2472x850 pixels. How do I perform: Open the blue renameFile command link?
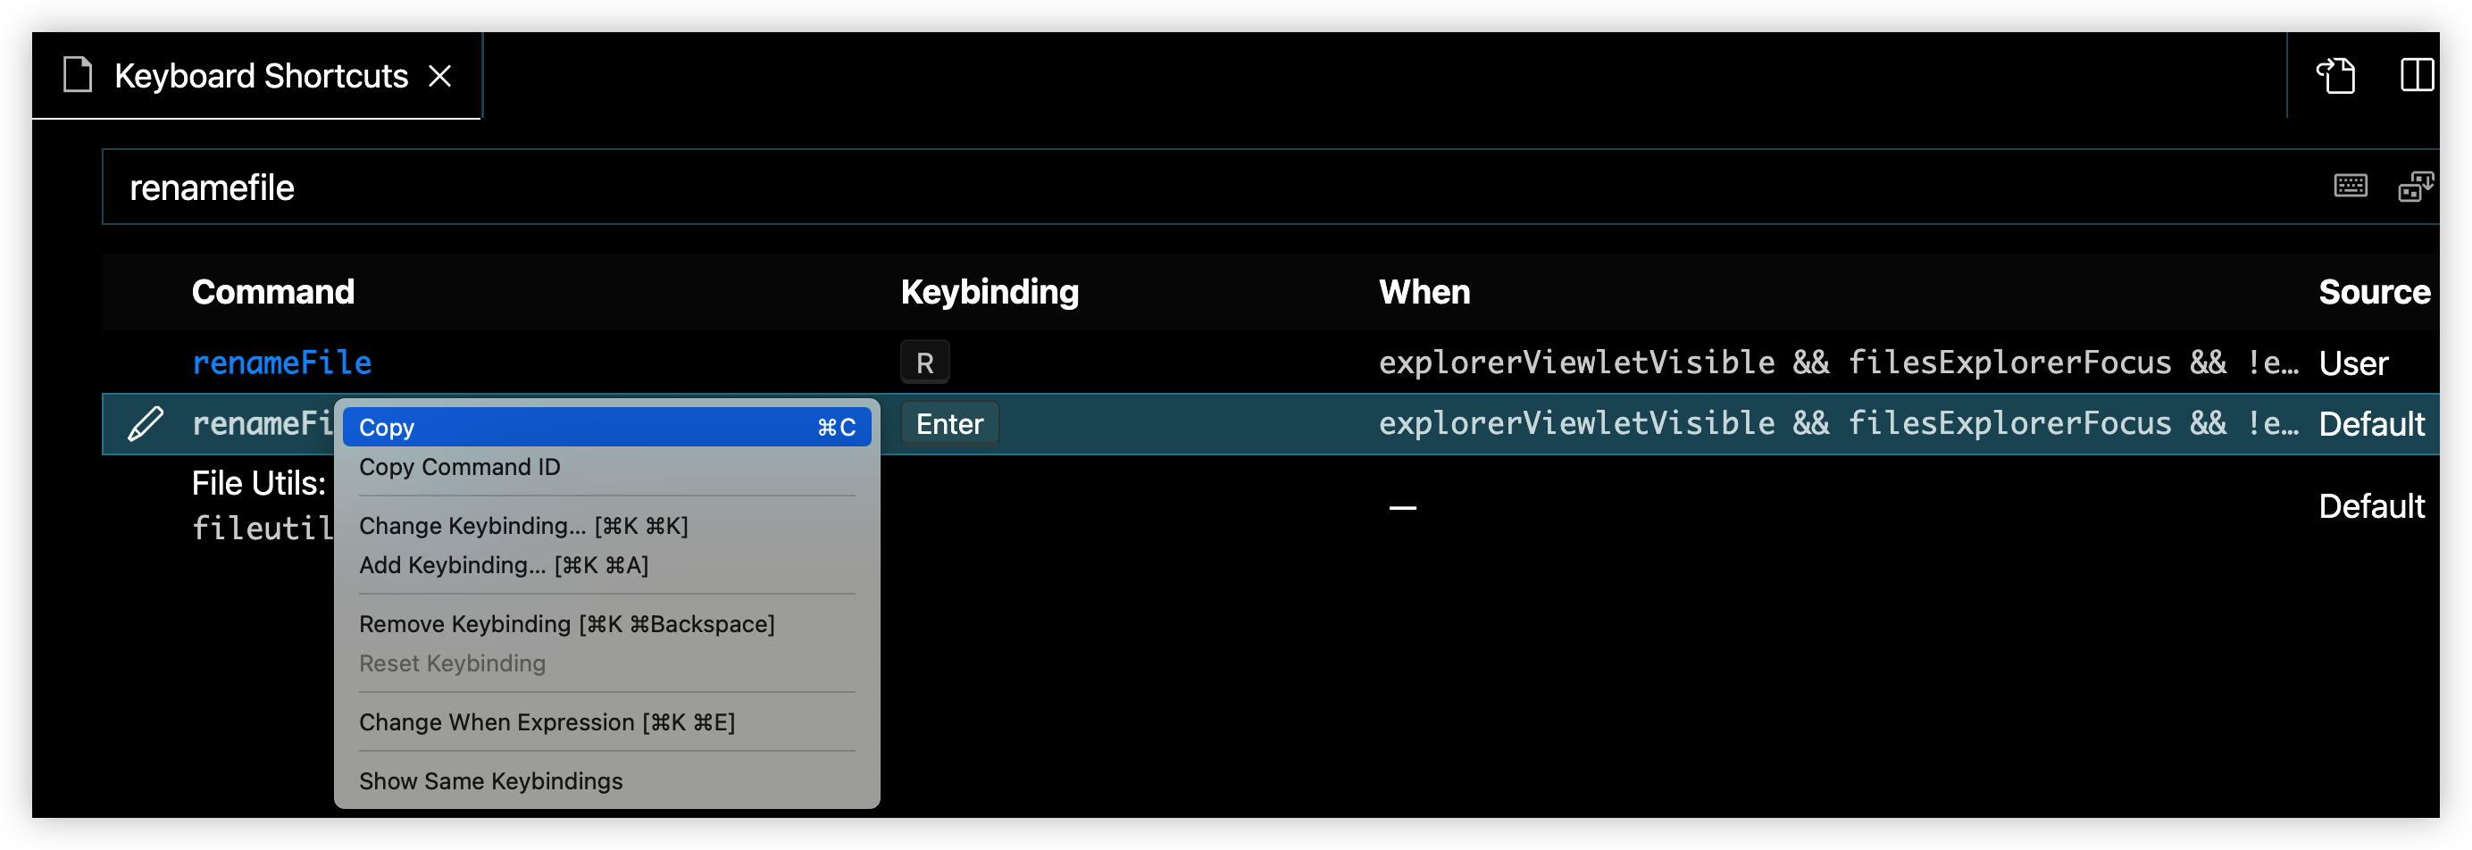click(282, 362)
